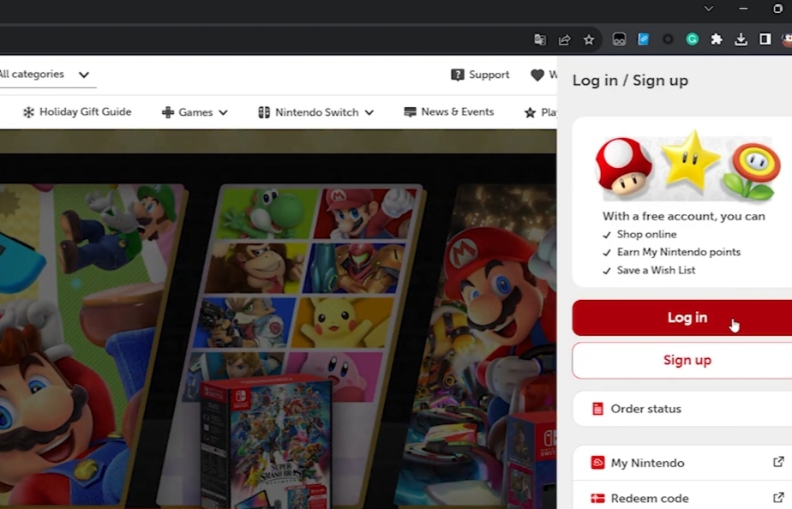The image size is (792, 509).
Task: Open the Support link
Action: [x=480, y=75]
